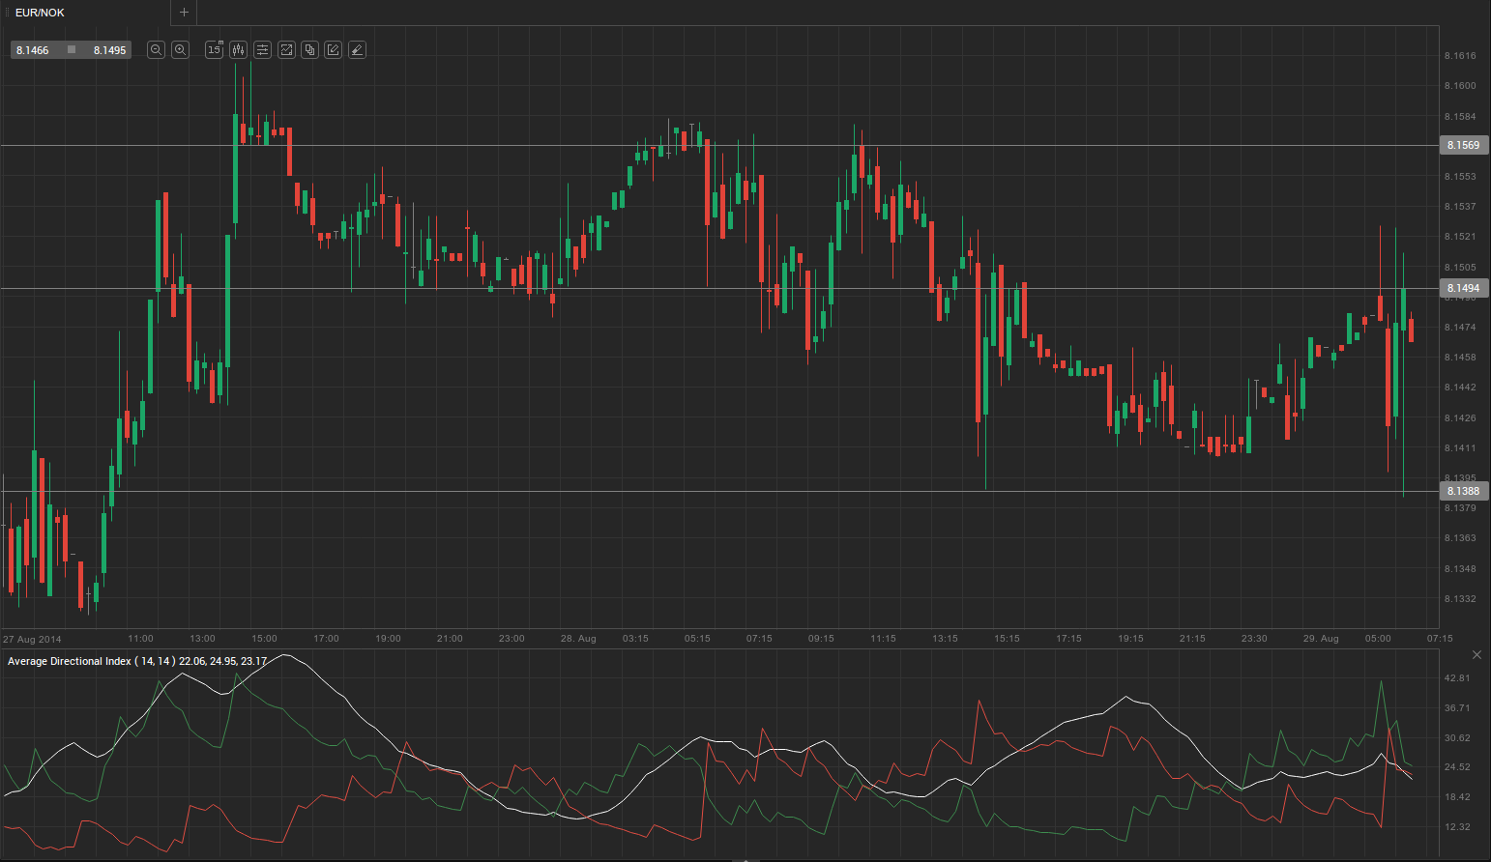1491x862 pixels.
Task: Switch to the EUR/NOK tab
Action: (39, 13)
